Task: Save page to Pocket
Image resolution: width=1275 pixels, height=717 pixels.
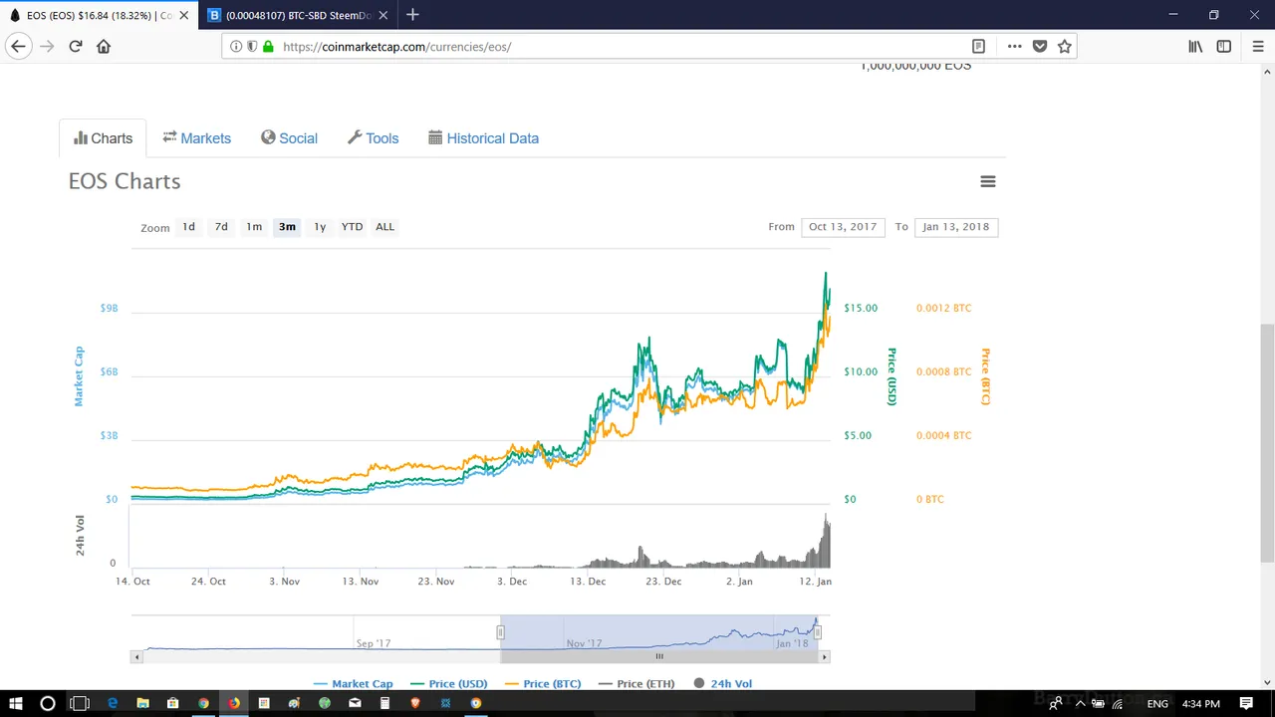Action: pos(1040,46)
